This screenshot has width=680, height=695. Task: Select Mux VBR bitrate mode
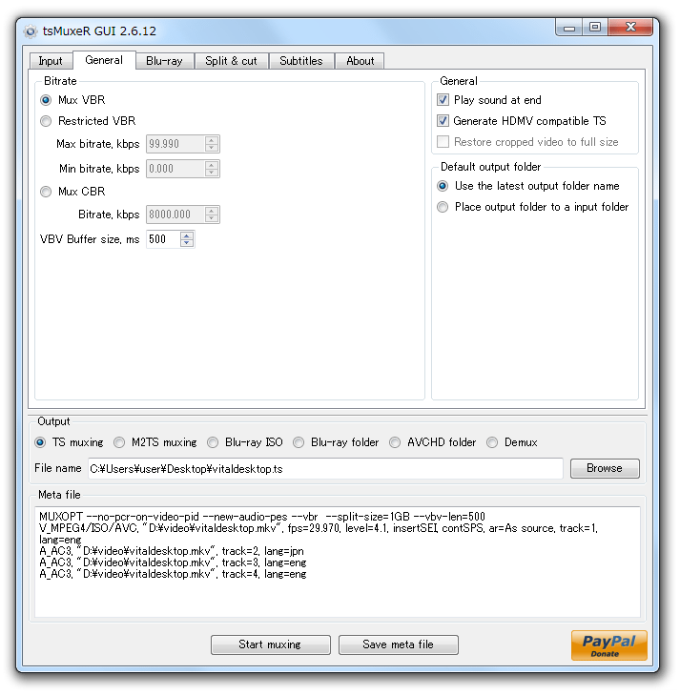[x=46, y=100]
